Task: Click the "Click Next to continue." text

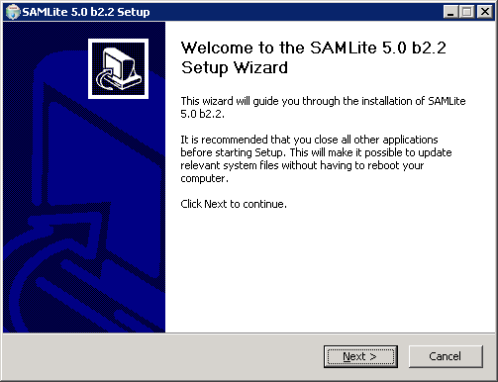Action: click(234, 204)
